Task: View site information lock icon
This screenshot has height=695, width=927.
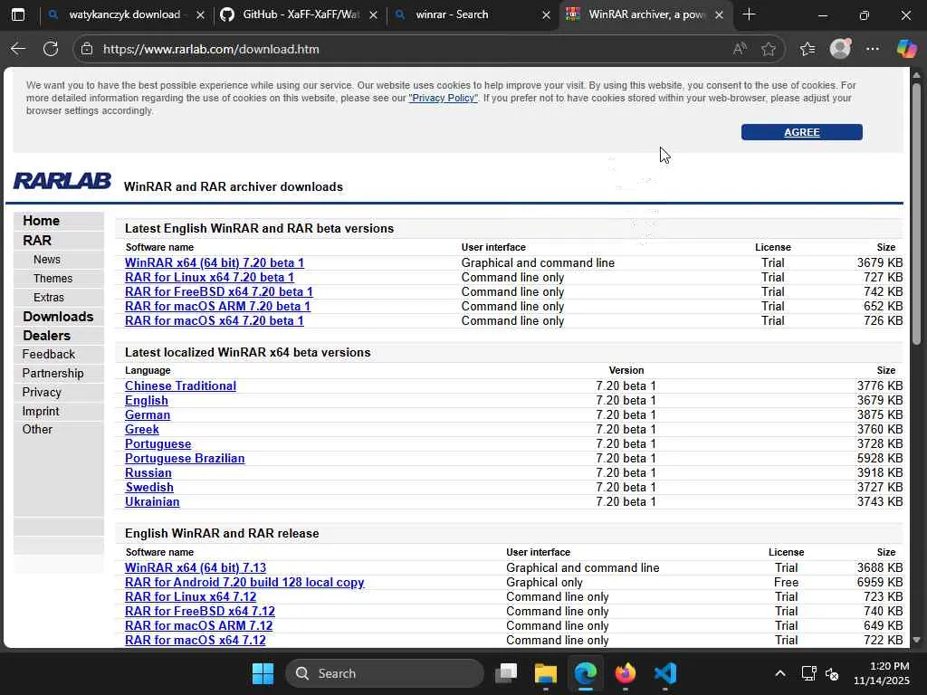Action: 87,49
